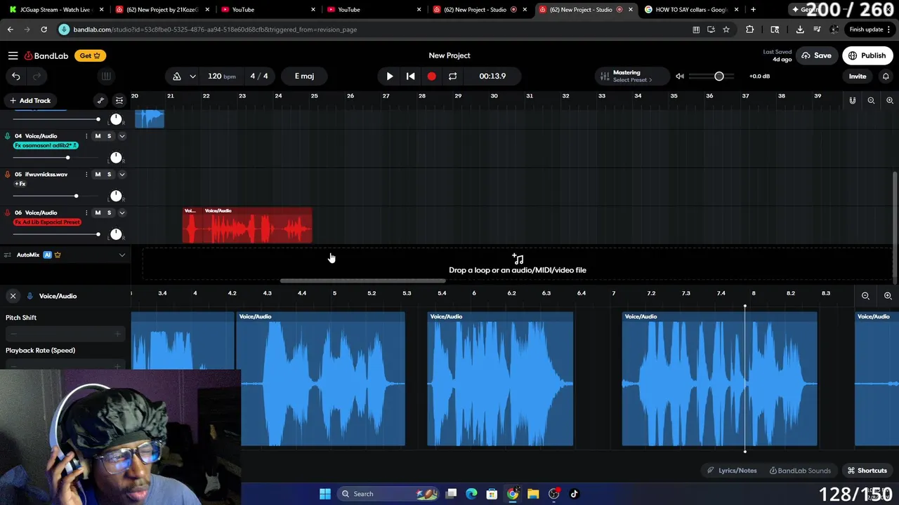Image resolution: width=899 pixels, height=505 pixels.
Task: Save the project with Save button
Action: (816, 55)
